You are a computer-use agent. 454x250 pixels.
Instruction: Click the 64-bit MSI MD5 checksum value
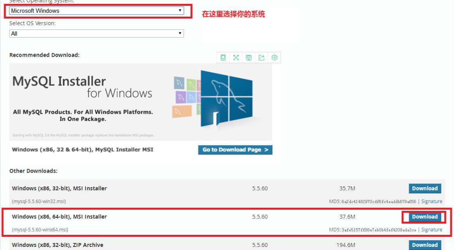click(x=379, y=230)
